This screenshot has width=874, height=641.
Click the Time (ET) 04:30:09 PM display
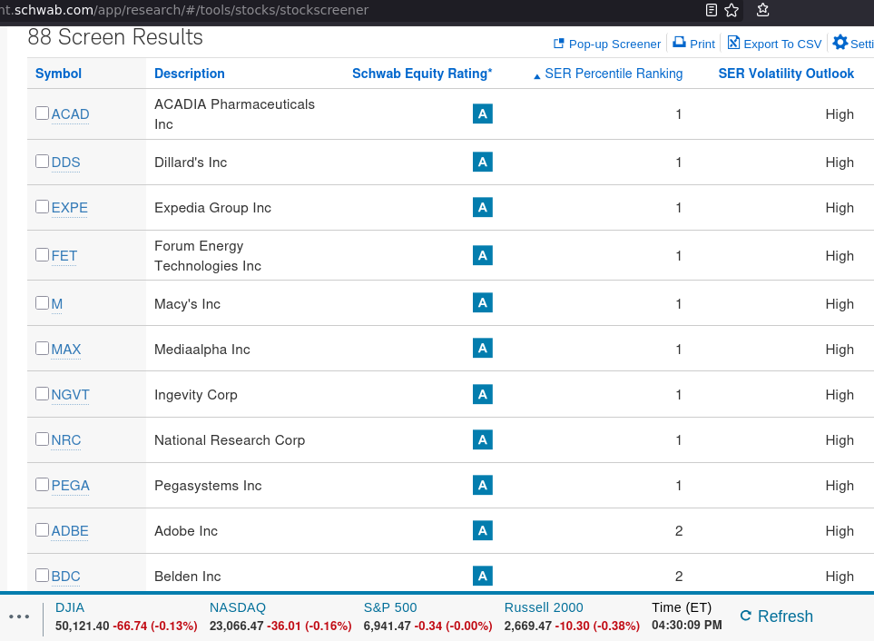(x=687, y=616)
